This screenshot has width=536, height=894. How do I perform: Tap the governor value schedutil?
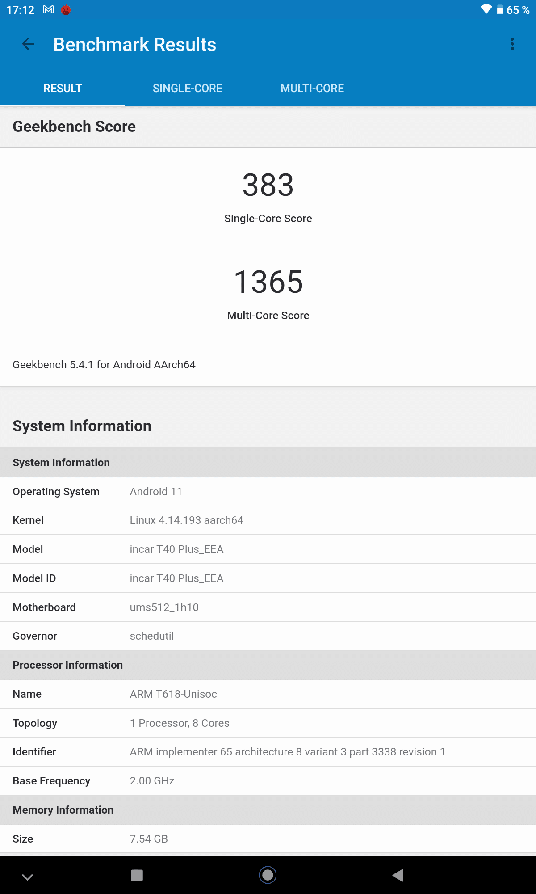point(152,636)
